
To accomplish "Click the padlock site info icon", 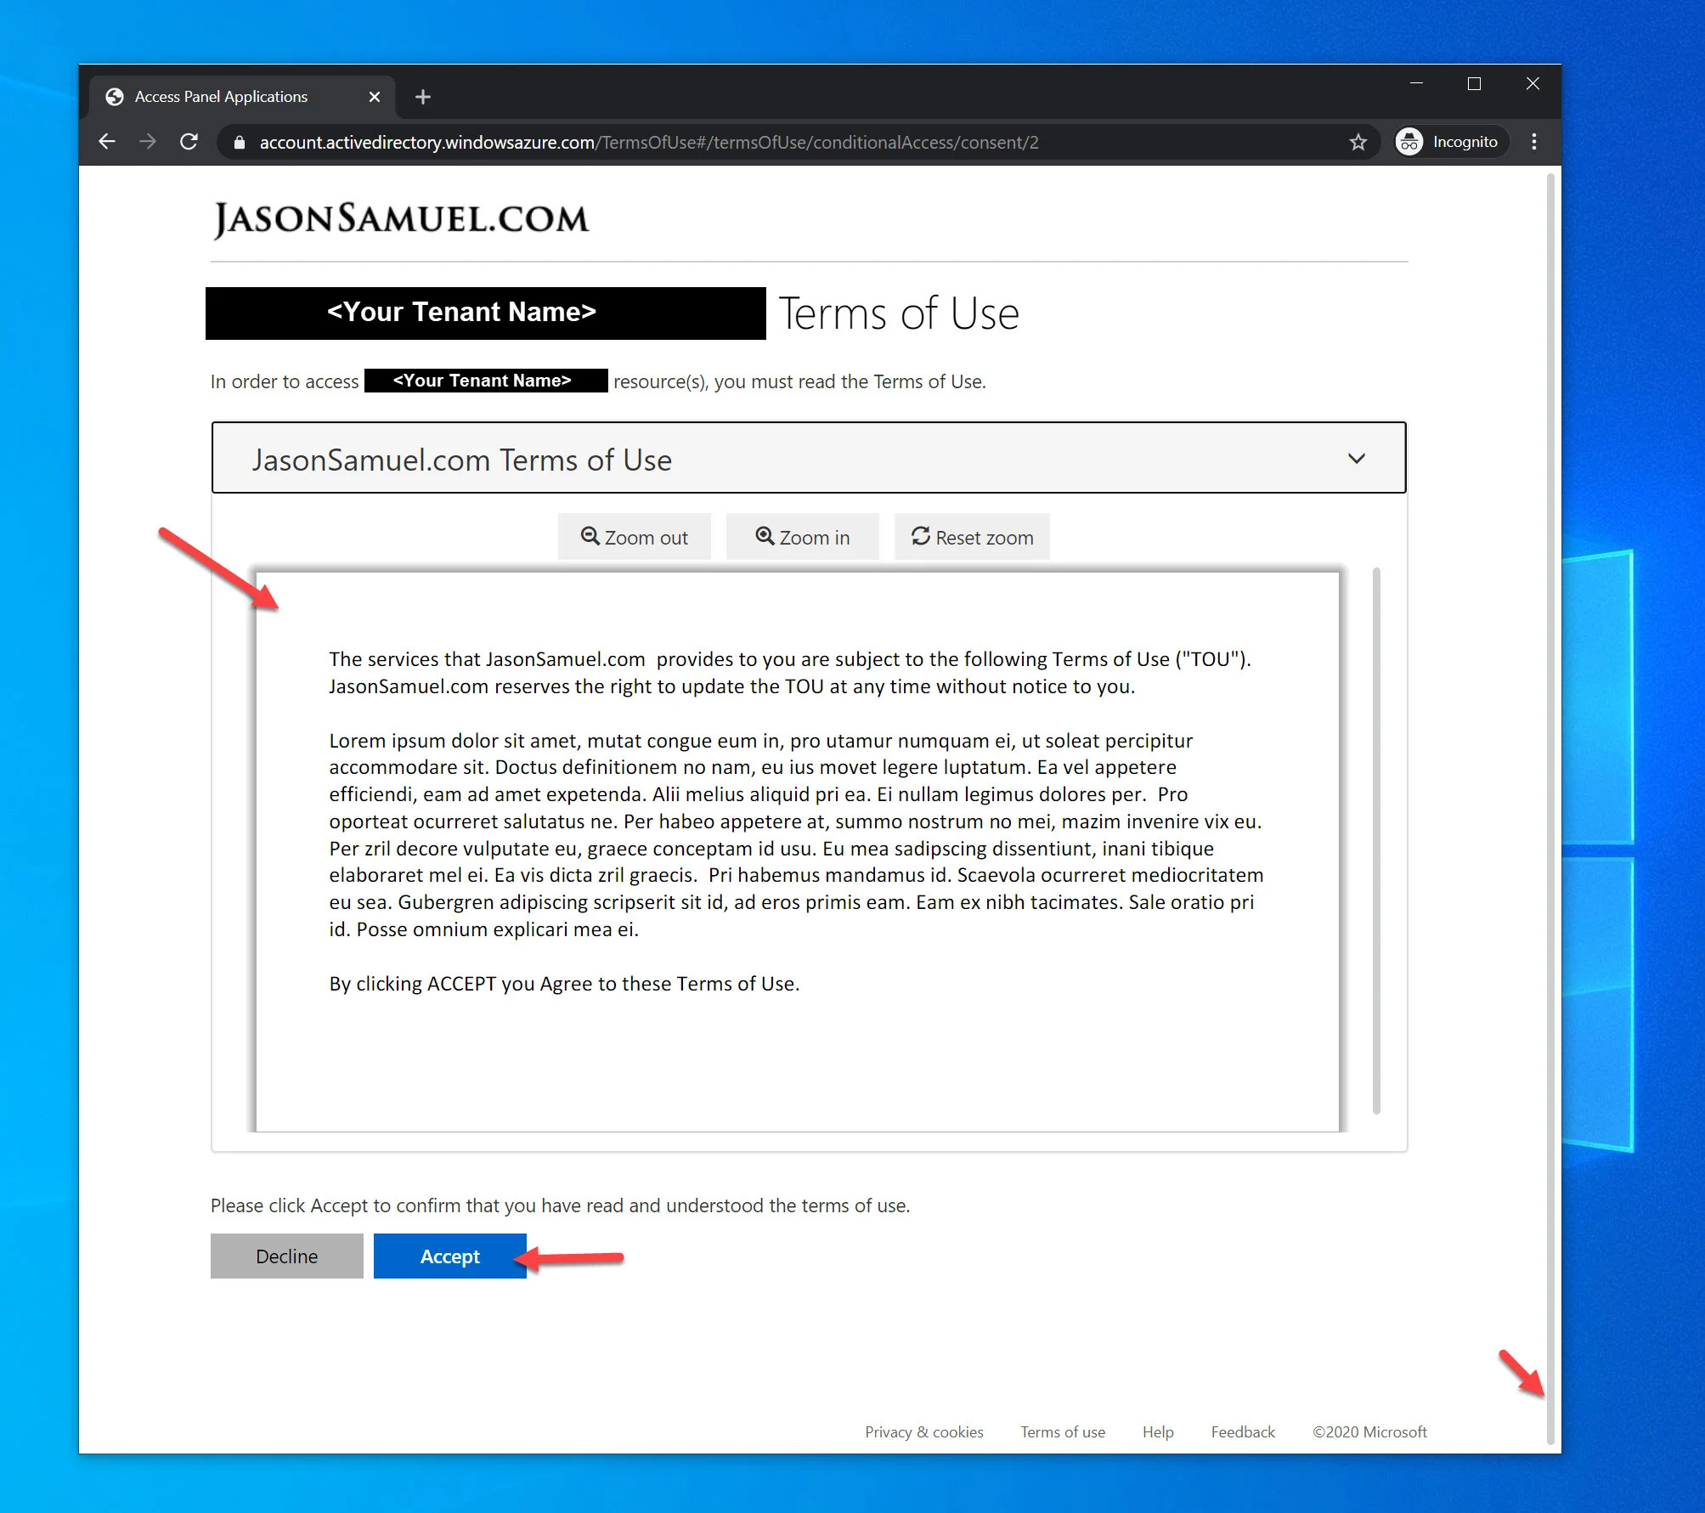I will (x=240, y=143).
